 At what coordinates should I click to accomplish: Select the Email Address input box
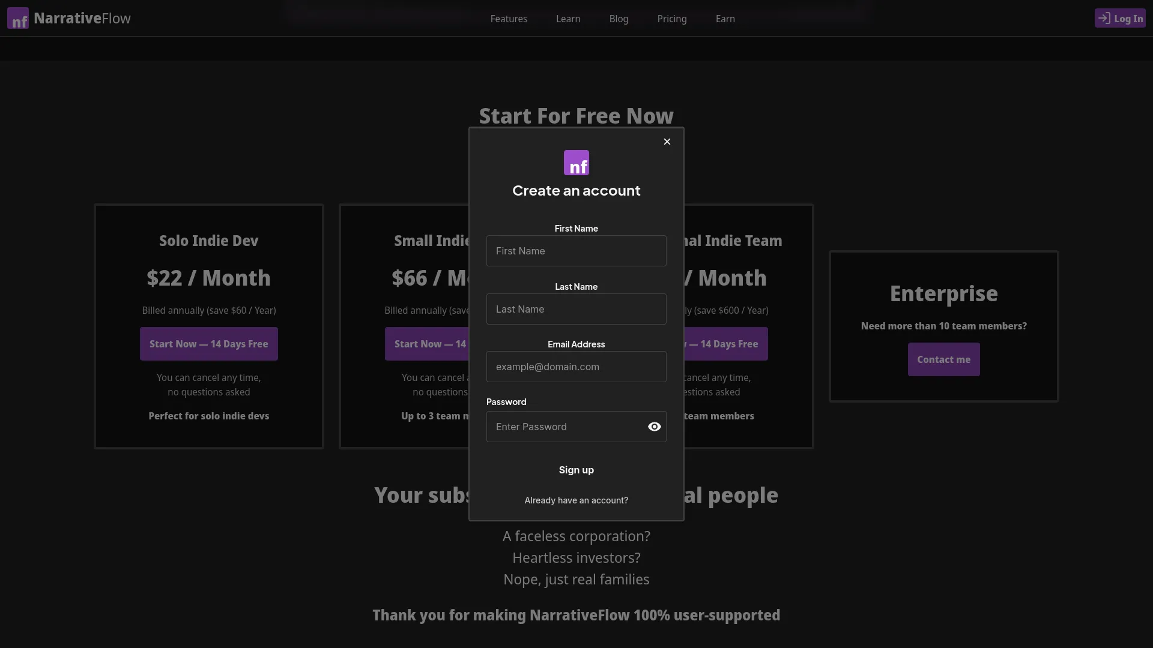(x=575, y=367)
